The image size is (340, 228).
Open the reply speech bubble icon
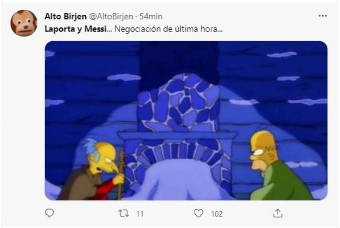[x=50, y=213]
